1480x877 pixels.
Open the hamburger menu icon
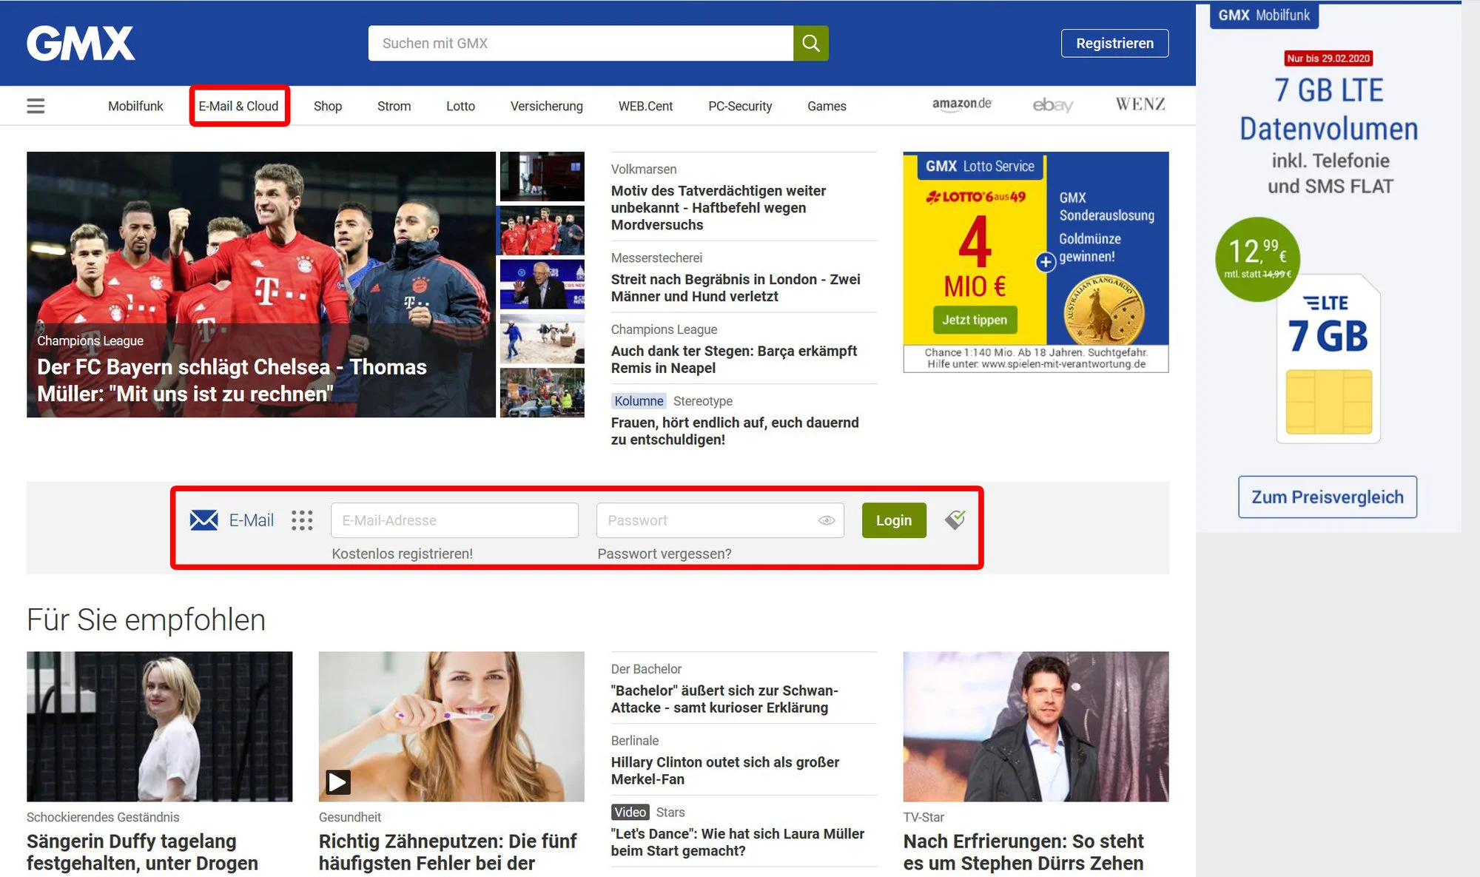(36, 106)
